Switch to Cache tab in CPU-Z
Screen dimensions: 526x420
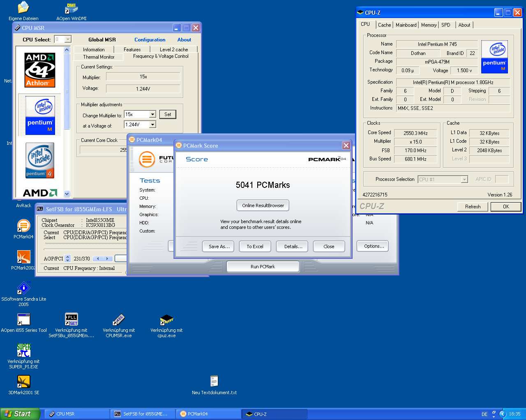click(385, 25)
